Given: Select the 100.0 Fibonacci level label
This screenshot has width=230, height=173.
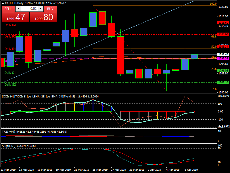Looking at the screenshot, I should click(x=213, y=4).
